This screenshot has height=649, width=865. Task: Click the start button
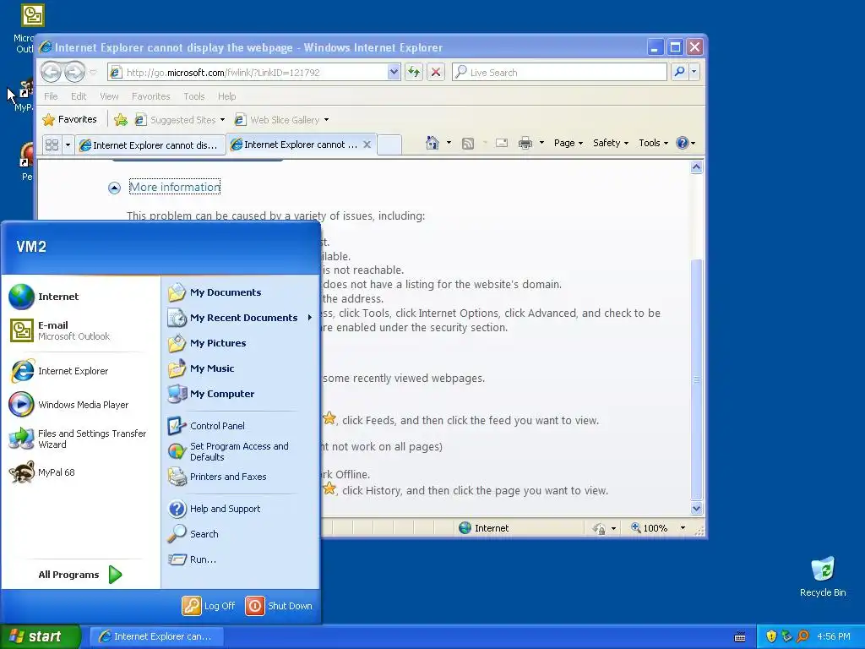click(41, 636)
